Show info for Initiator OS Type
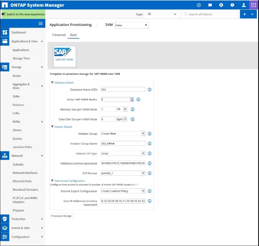259x246 pixels. (x=150, y=153)
